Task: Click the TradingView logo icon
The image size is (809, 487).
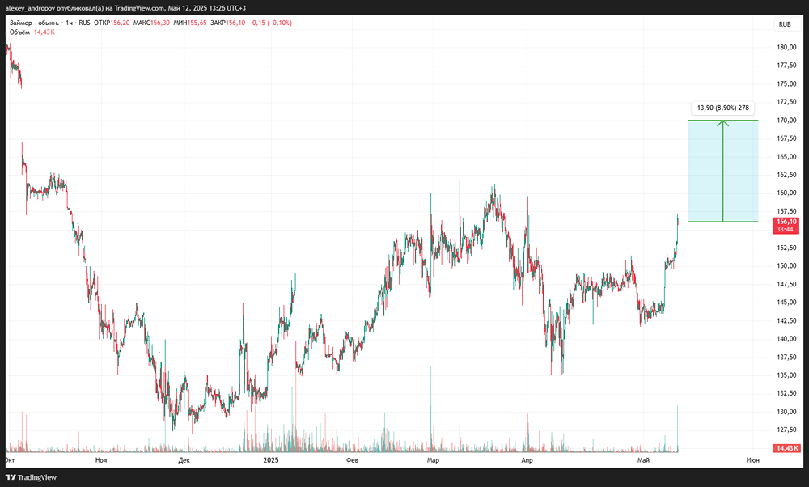Action: pyautogui.click(x=11, y=477)
